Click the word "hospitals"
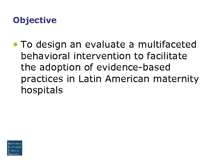Image resolution: width=213 pixels, height=160 pixels. tap(42, 90)
